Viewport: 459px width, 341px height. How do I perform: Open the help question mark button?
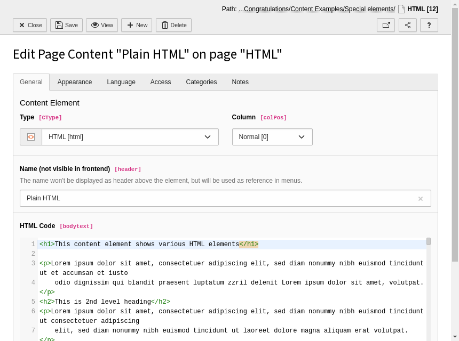point(429,25)
